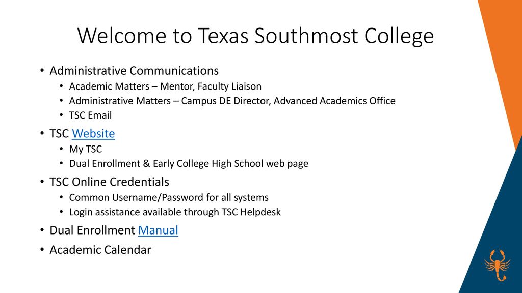Click the words Dual Enrollment before Manual

coord(92,230)
